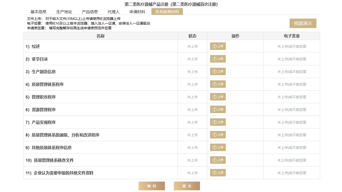342x192 pixels.
Task: Click upload icon for 综述 row
Action: tap(217, 46)
